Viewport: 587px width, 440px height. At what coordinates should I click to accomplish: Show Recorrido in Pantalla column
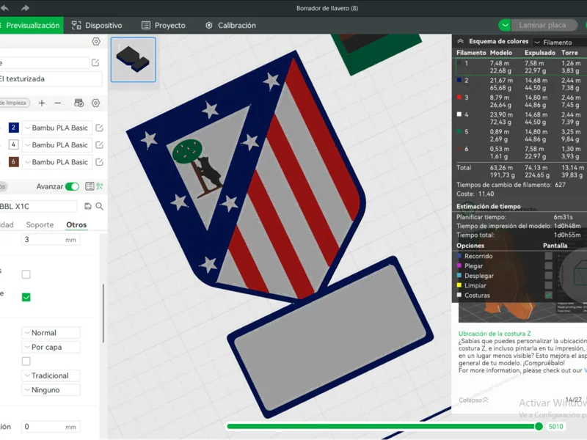(x=548, y=256)
